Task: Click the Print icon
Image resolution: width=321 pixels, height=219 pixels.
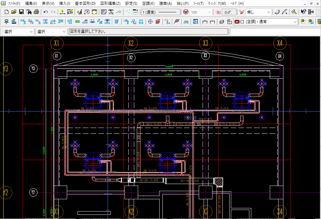Action: tap(36, 12)
